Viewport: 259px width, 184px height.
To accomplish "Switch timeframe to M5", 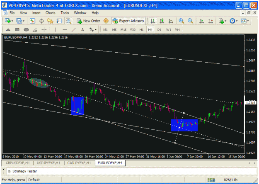I will (x=114, y=30).
